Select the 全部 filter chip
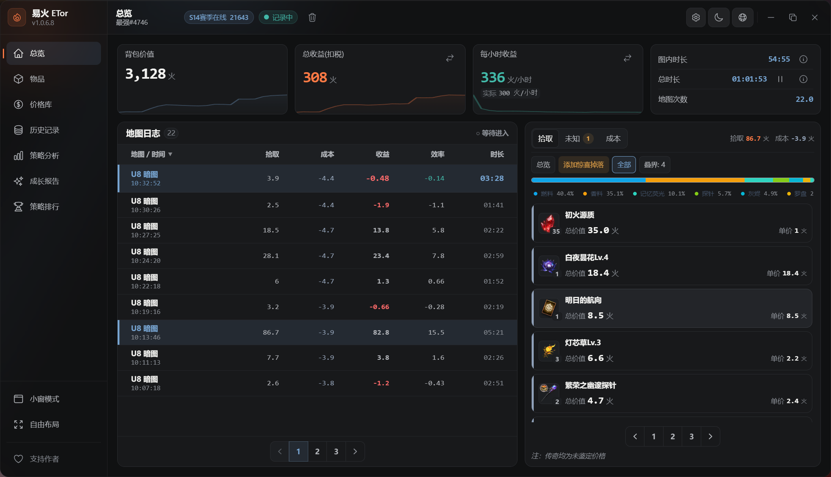The image size is (831, 477). 624,165
